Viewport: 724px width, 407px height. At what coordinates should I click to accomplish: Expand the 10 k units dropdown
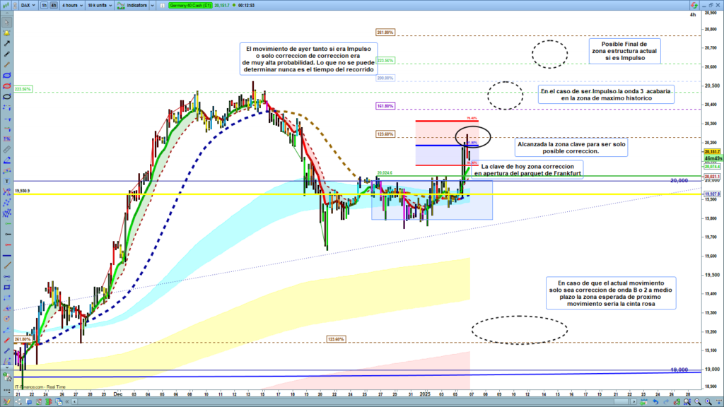pos(99,5)
